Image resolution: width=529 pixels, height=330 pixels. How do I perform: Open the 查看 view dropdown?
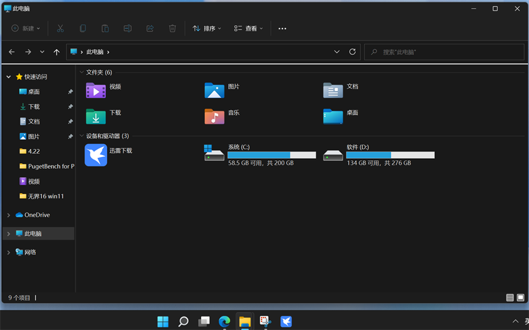click(x=249, y=28)
